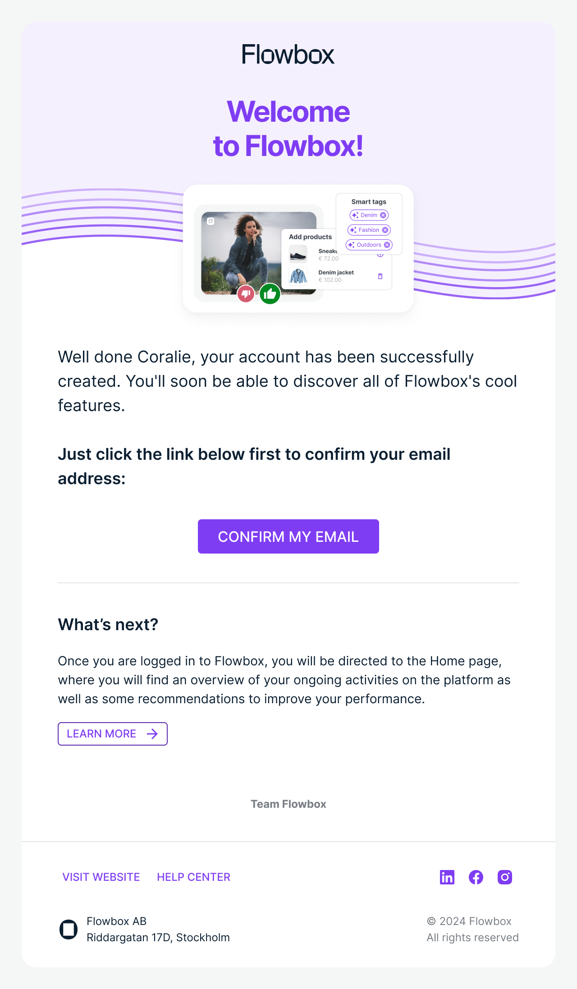The image size is (577, 989).
Task: Open the Facebook social icon
Action: coord(476,877)
